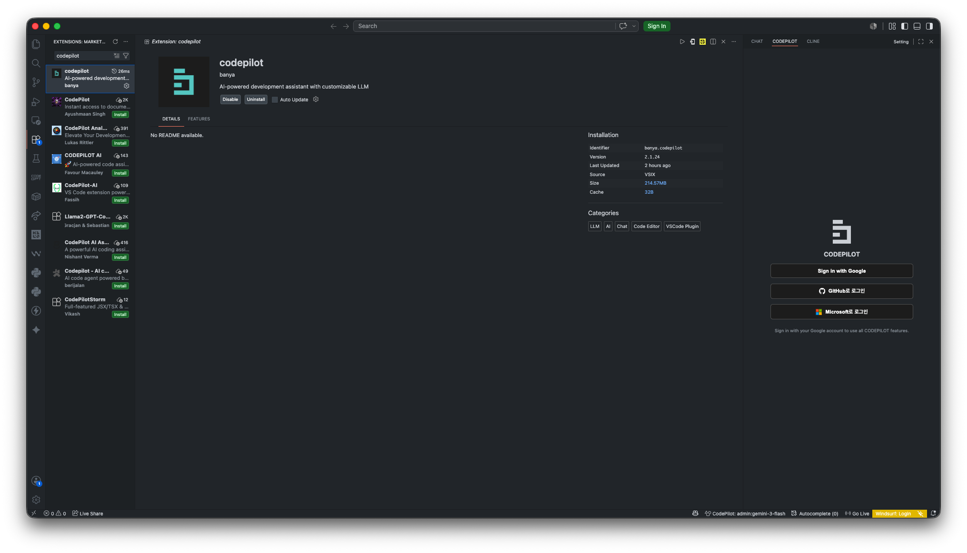Click the Run play icon in editor toolbar
The height and width of the screenshot is (553, 967).
coord(682,42)
